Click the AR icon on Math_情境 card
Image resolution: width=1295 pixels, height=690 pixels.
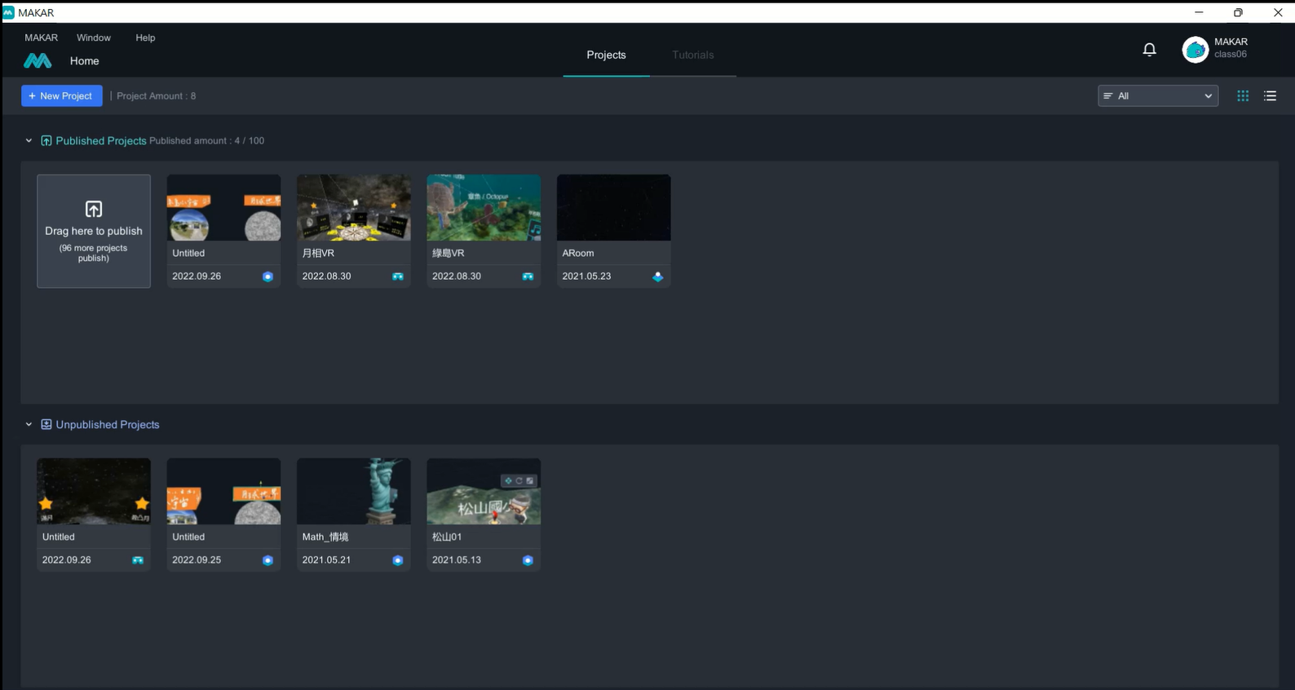pos(398,560)
